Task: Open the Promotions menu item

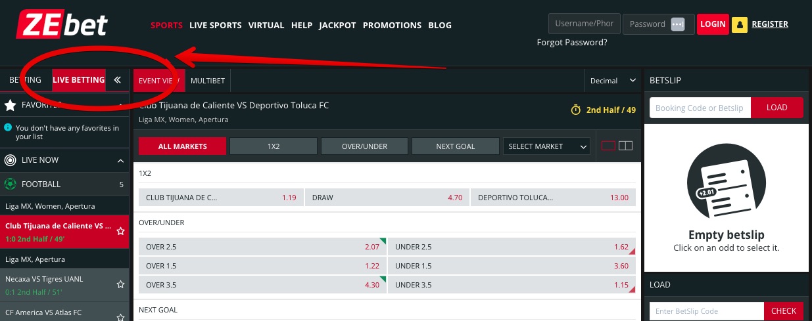Action: pyautogui.click(x=392, y=26)
